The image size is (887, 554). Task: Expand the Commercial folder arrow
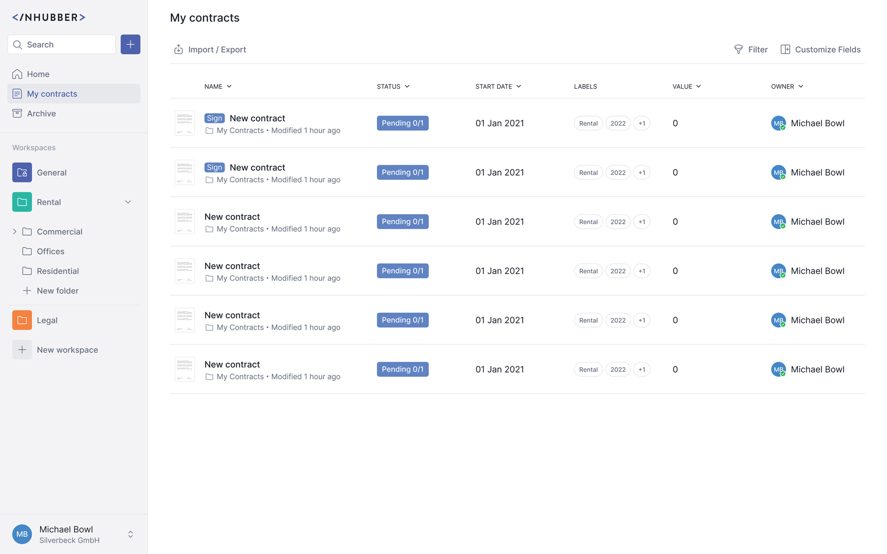click(x=15, y=232)
